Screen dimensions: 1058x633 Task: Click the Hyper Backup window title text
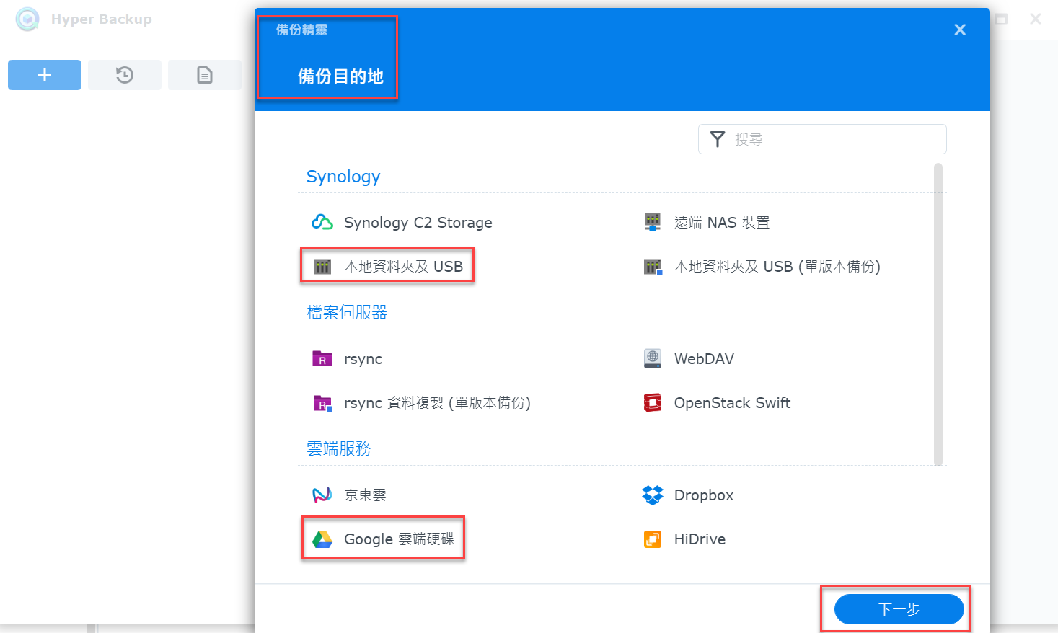click(x=102, y=19)
